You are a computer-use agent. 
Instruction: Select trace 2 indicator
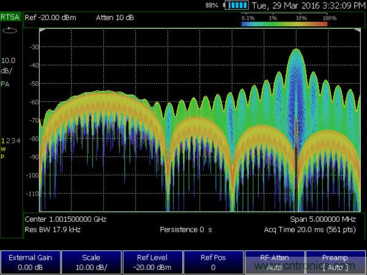coord(8,141)
